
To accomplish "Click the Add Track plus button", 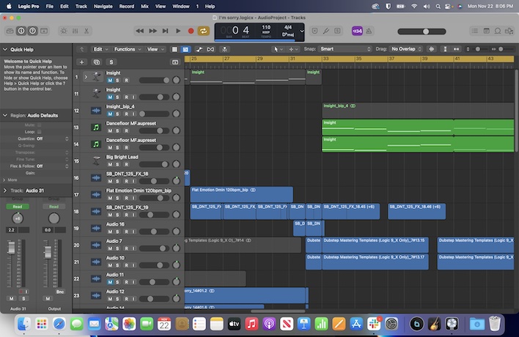I will 82,62.
